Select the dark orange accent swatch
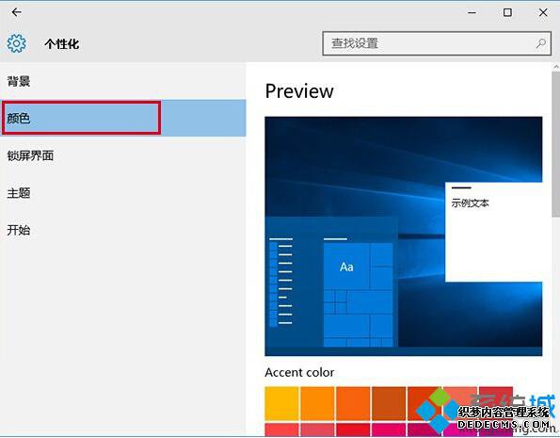The height and width of the screenshot is (438, 560). pyautogui.click(x=353, y=403)
